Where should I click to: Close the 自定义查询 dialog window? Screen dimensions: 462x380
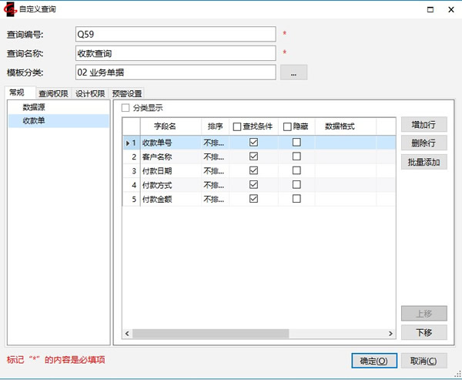[x=447, y=9]
